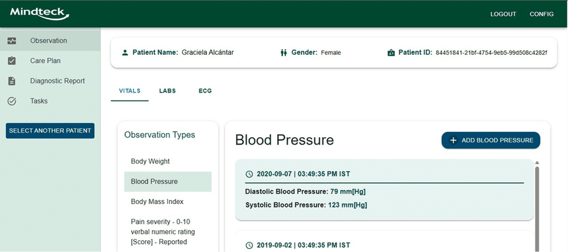Viewport: 568px width, 252px height.
Task: Select Blood Pressure observation type
Action: pos(168,181)
